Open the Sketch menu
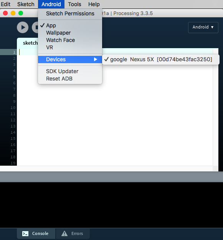223x240 pixels. (26, 4)
